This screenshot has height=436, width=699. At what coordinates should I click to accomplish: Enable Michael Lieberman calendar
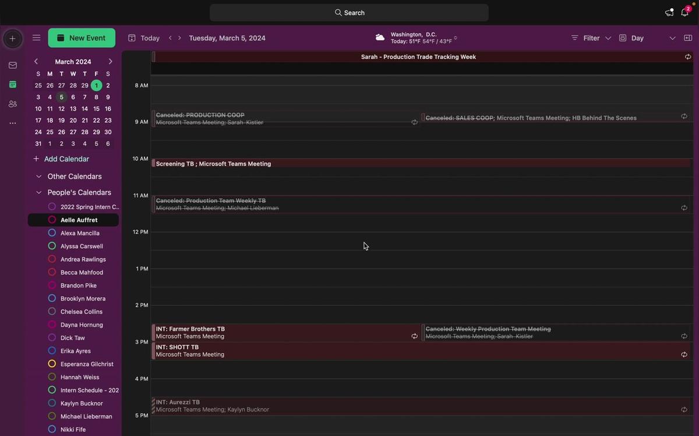(x=52, y=417)
